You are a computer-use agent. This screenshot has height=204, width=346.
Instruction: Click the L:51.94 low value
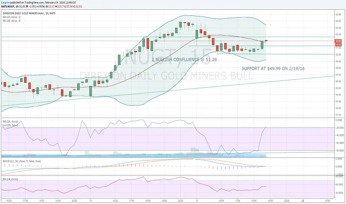point(68,7)
